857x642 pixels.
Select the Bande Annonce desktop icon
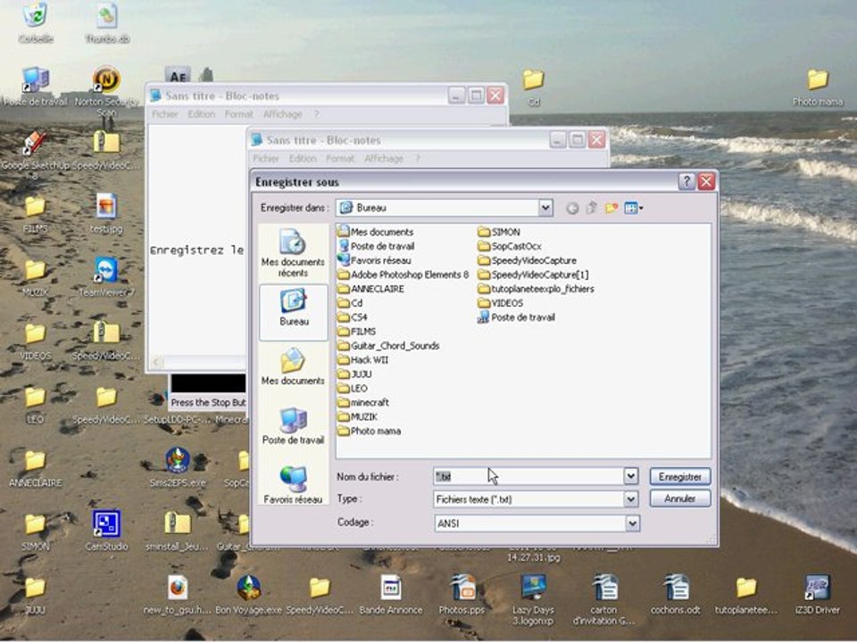pyautogui.click(x=391, y=594)
